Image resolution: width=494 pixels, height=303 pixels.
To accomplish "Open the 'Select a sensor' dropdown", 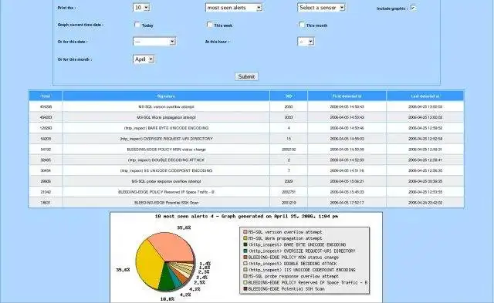I will pyautogui.click(x=321, y=8).
